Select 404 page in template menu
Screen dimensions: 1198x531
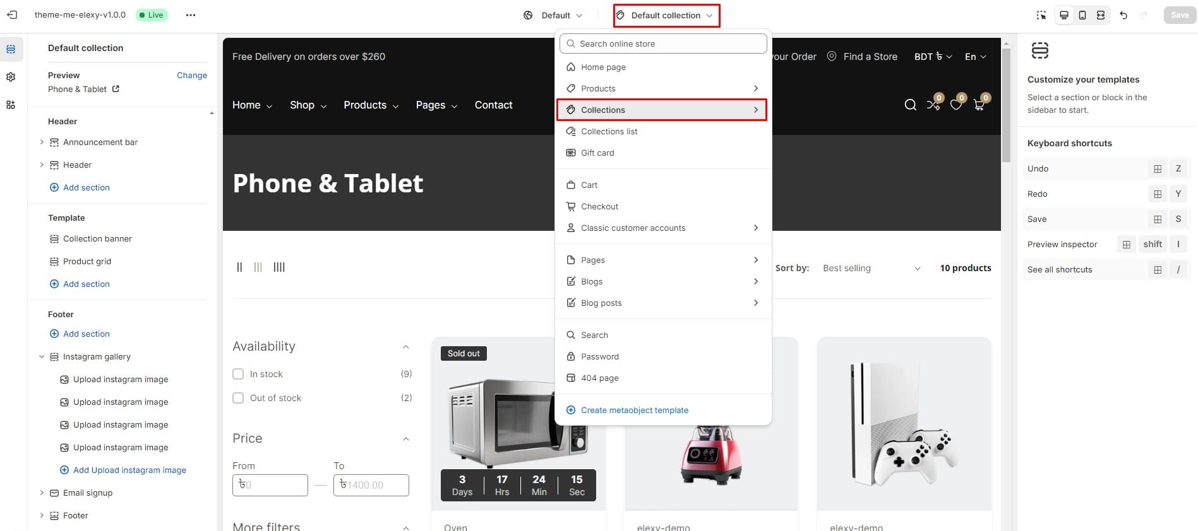663,378
